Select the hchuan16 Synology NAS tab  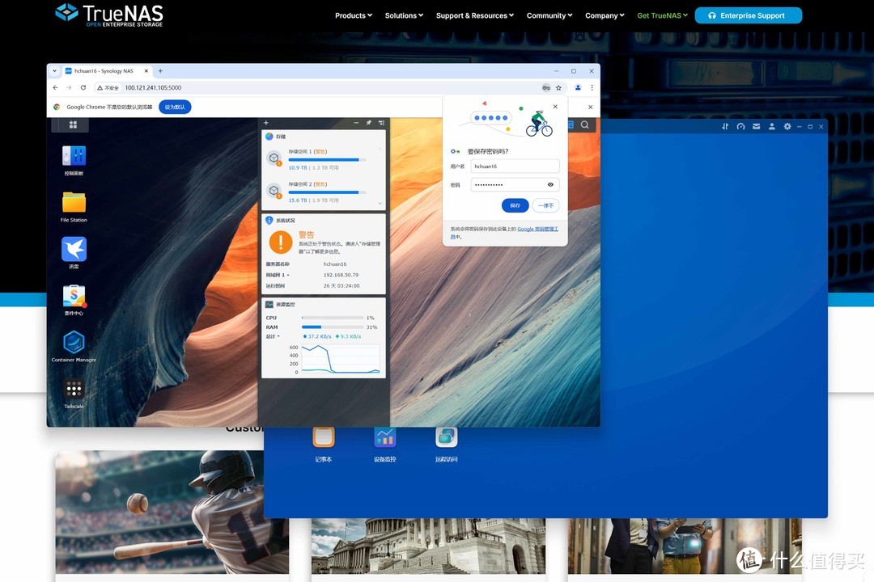tap(104, 71)
